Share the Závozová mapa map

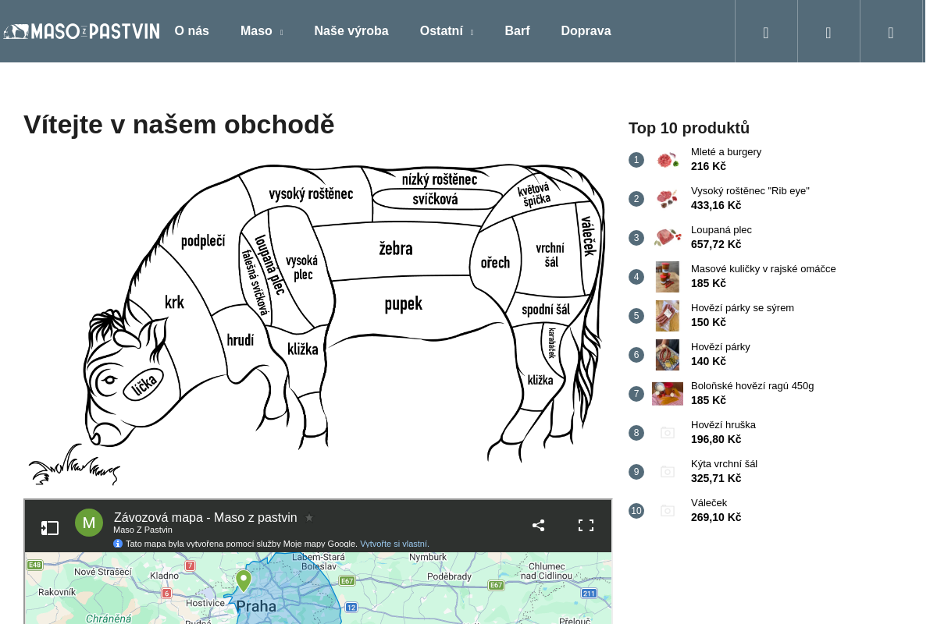539,525
